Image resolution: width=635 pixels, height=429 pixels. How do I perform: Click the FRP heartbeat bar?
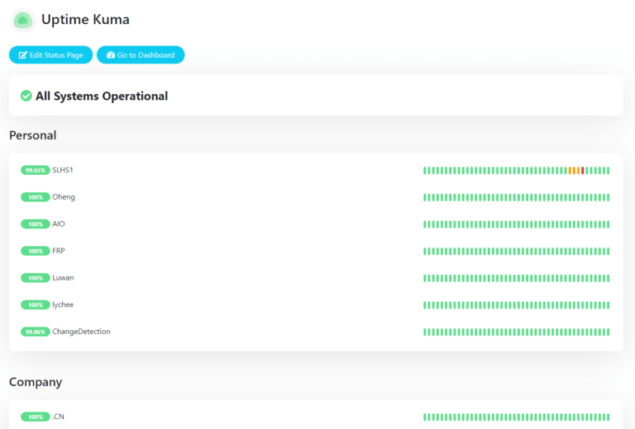tap(516, 252)
